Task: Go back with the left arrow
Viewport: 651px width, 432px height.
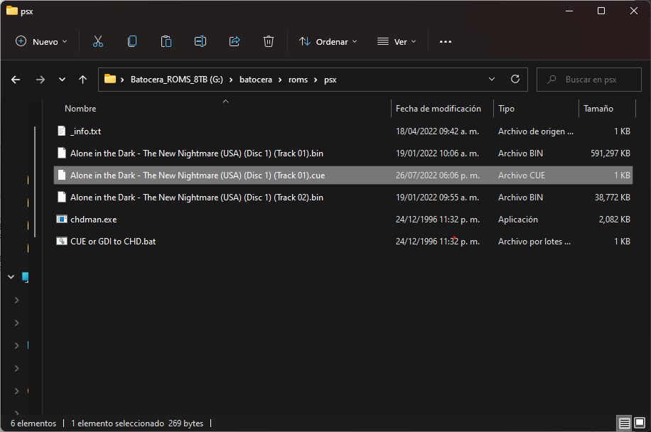Action: click(x=16, y=80)
